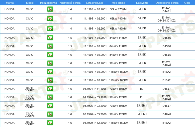Click the Rodzaj paliwa column header

click(x=48, y=3)
